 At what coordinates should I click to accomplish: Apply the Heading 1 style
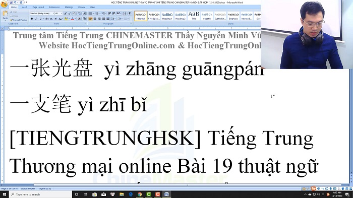point(167,16)
